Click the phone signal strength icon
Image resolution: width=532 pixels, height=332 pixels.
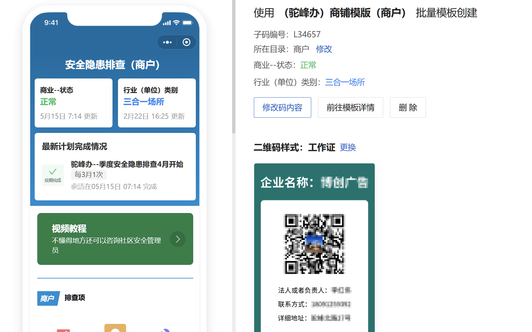[x=167, y=23]
